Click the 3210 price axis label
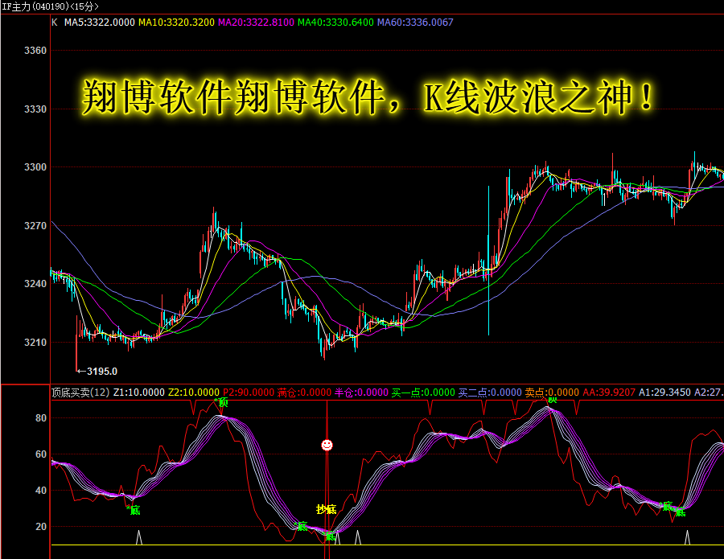This screenshot has height=559, width=724. pyautogui.click(x=35, y=343)
